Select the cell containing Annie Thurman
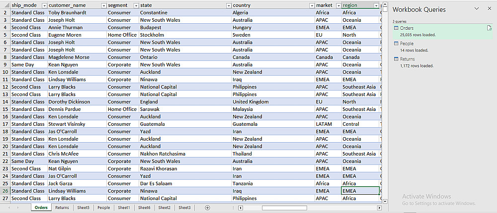Image resolution: width=497 pixels, height=213 pixels. click(77, 28)
